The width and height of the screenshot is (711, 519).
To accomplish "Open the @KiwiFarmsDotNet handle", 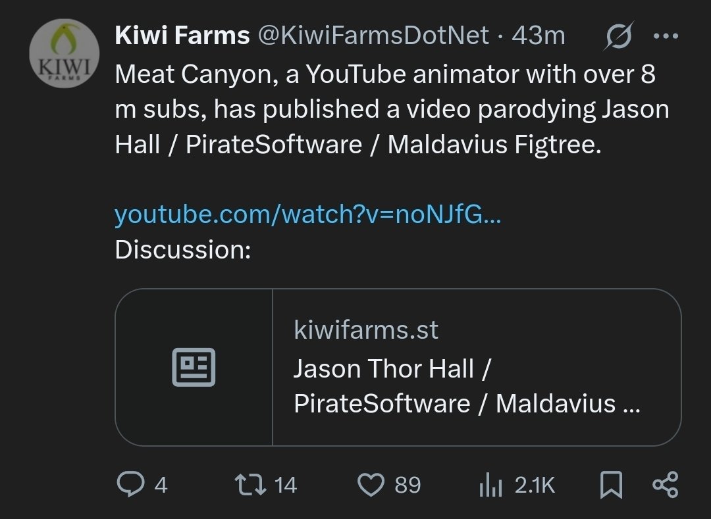I will [374, 36].
